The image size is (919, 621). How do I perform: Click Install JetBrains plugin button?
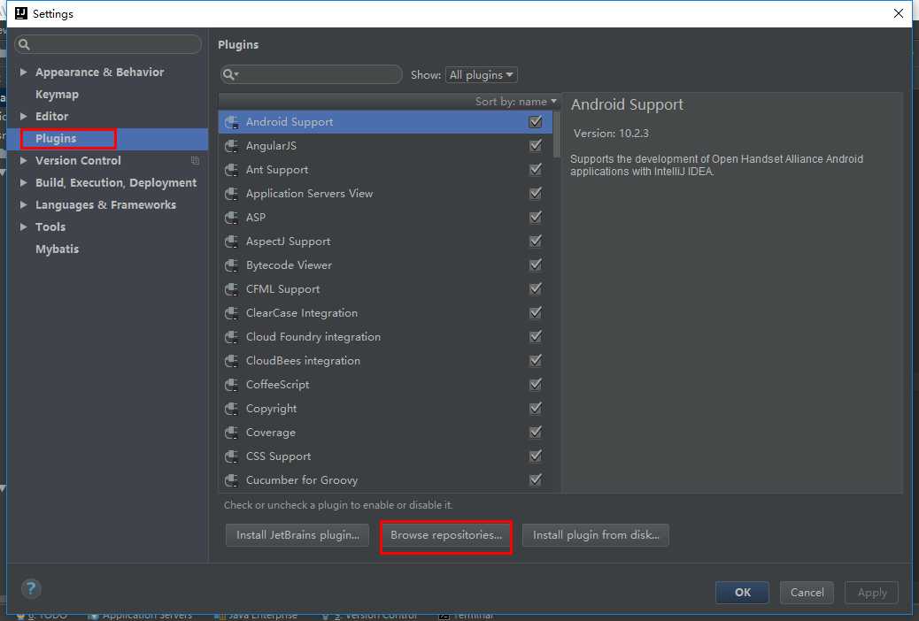[x=297, y=535]
